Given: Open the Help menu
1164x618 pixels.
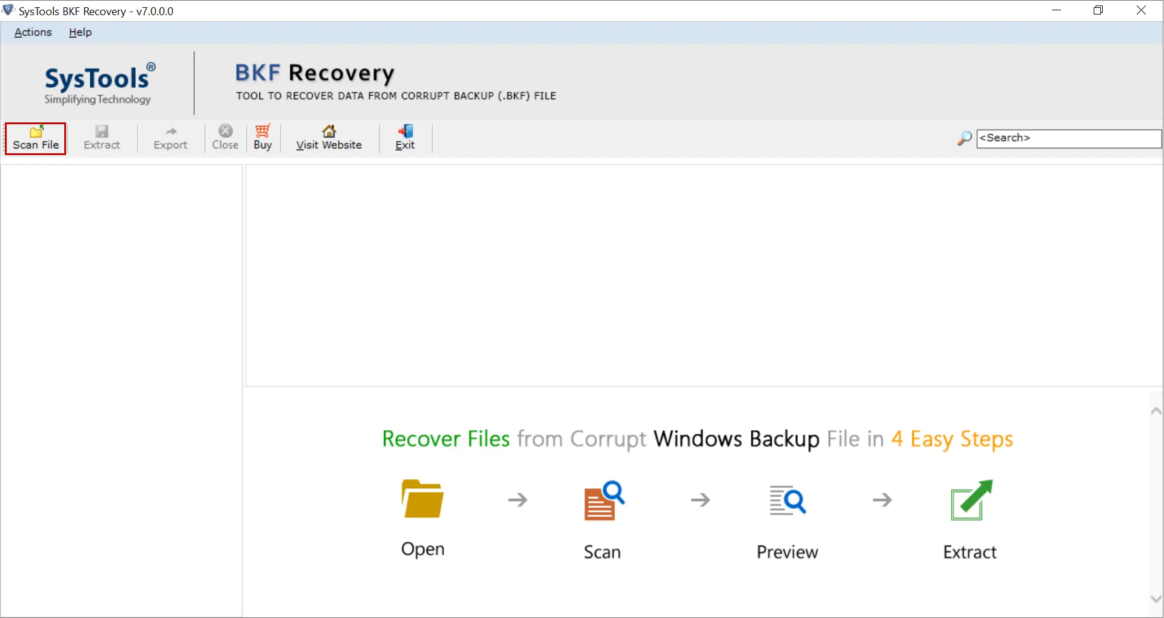Looking at the screenshot, I should coord(80,32).
